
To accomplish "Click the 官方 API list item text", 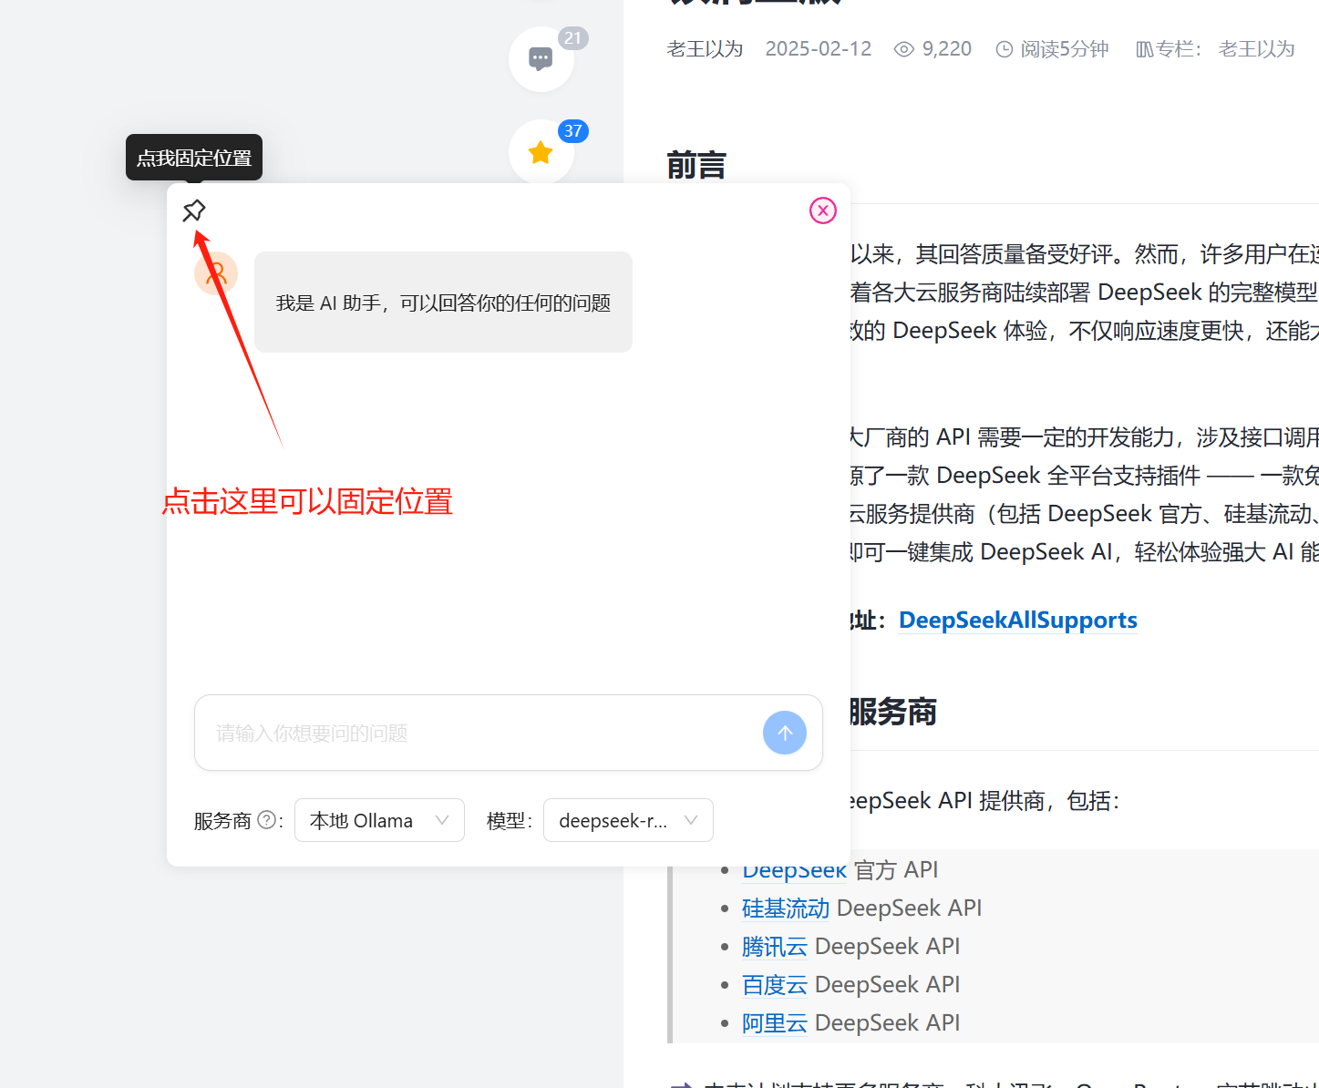I will point(896,870).
